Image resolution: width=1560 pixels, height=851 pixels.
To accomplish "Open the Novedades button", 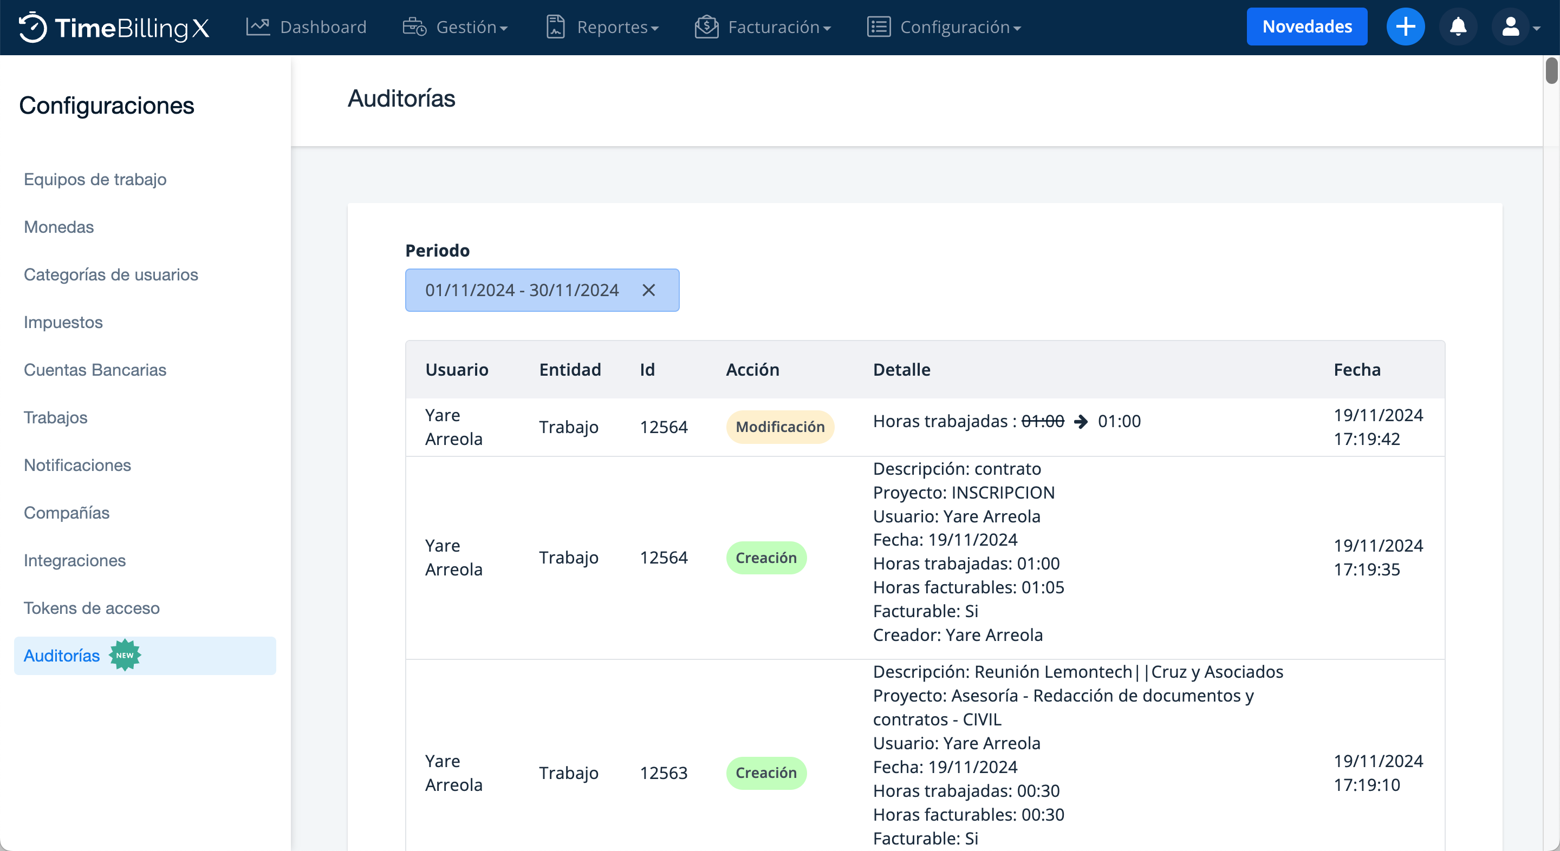I will (1307, 27).
